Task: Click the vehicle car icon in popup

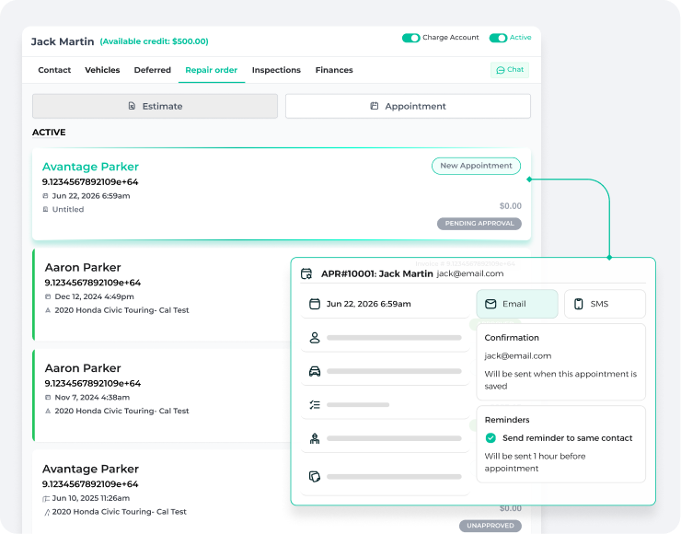Action: point(315,371)
